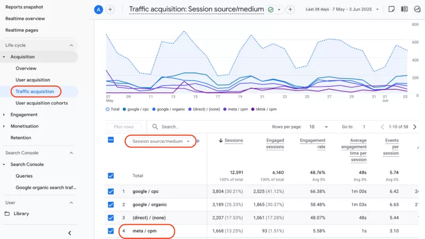Open the insights icon at top right
The width and height of the screenshot is (425, 239).
point(417,9)
